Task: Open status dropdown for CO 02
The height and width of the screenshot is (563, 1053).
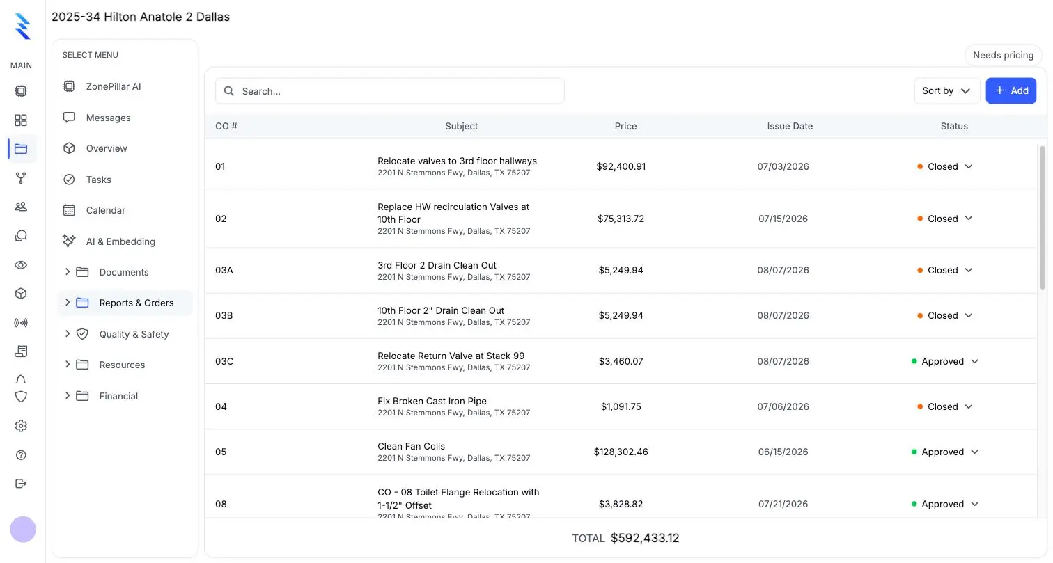Action: [x=945, y=219]
